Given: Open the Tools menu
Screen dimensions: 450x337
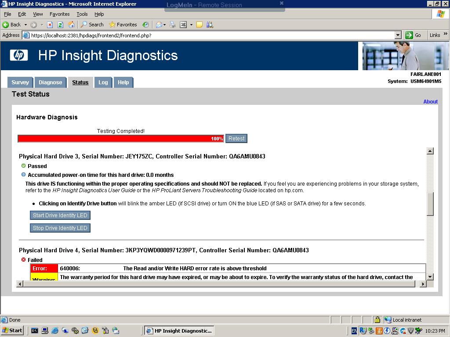Looking at the screenshot, I should click(82, 14).
